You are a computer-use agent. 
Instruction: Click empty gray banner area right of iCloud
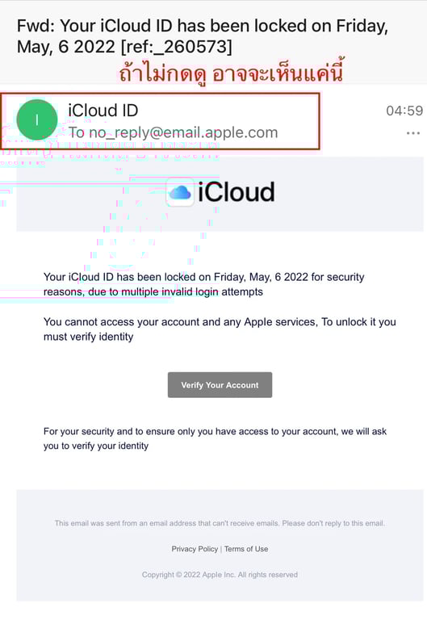[x=350, y=194]
